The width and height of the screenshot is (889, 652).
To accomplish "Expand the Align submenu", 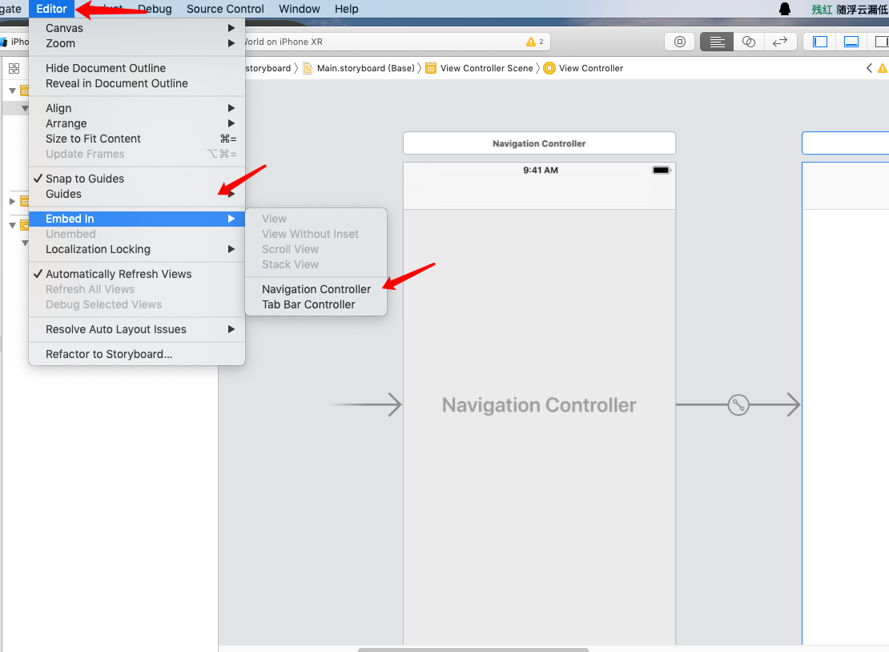I will (x=137, y=107).
